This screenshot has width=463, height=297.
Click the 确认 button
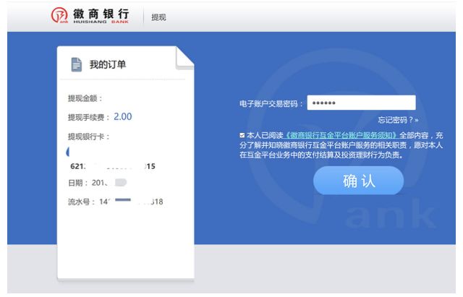pyautogui.click(x=358, y=181)
